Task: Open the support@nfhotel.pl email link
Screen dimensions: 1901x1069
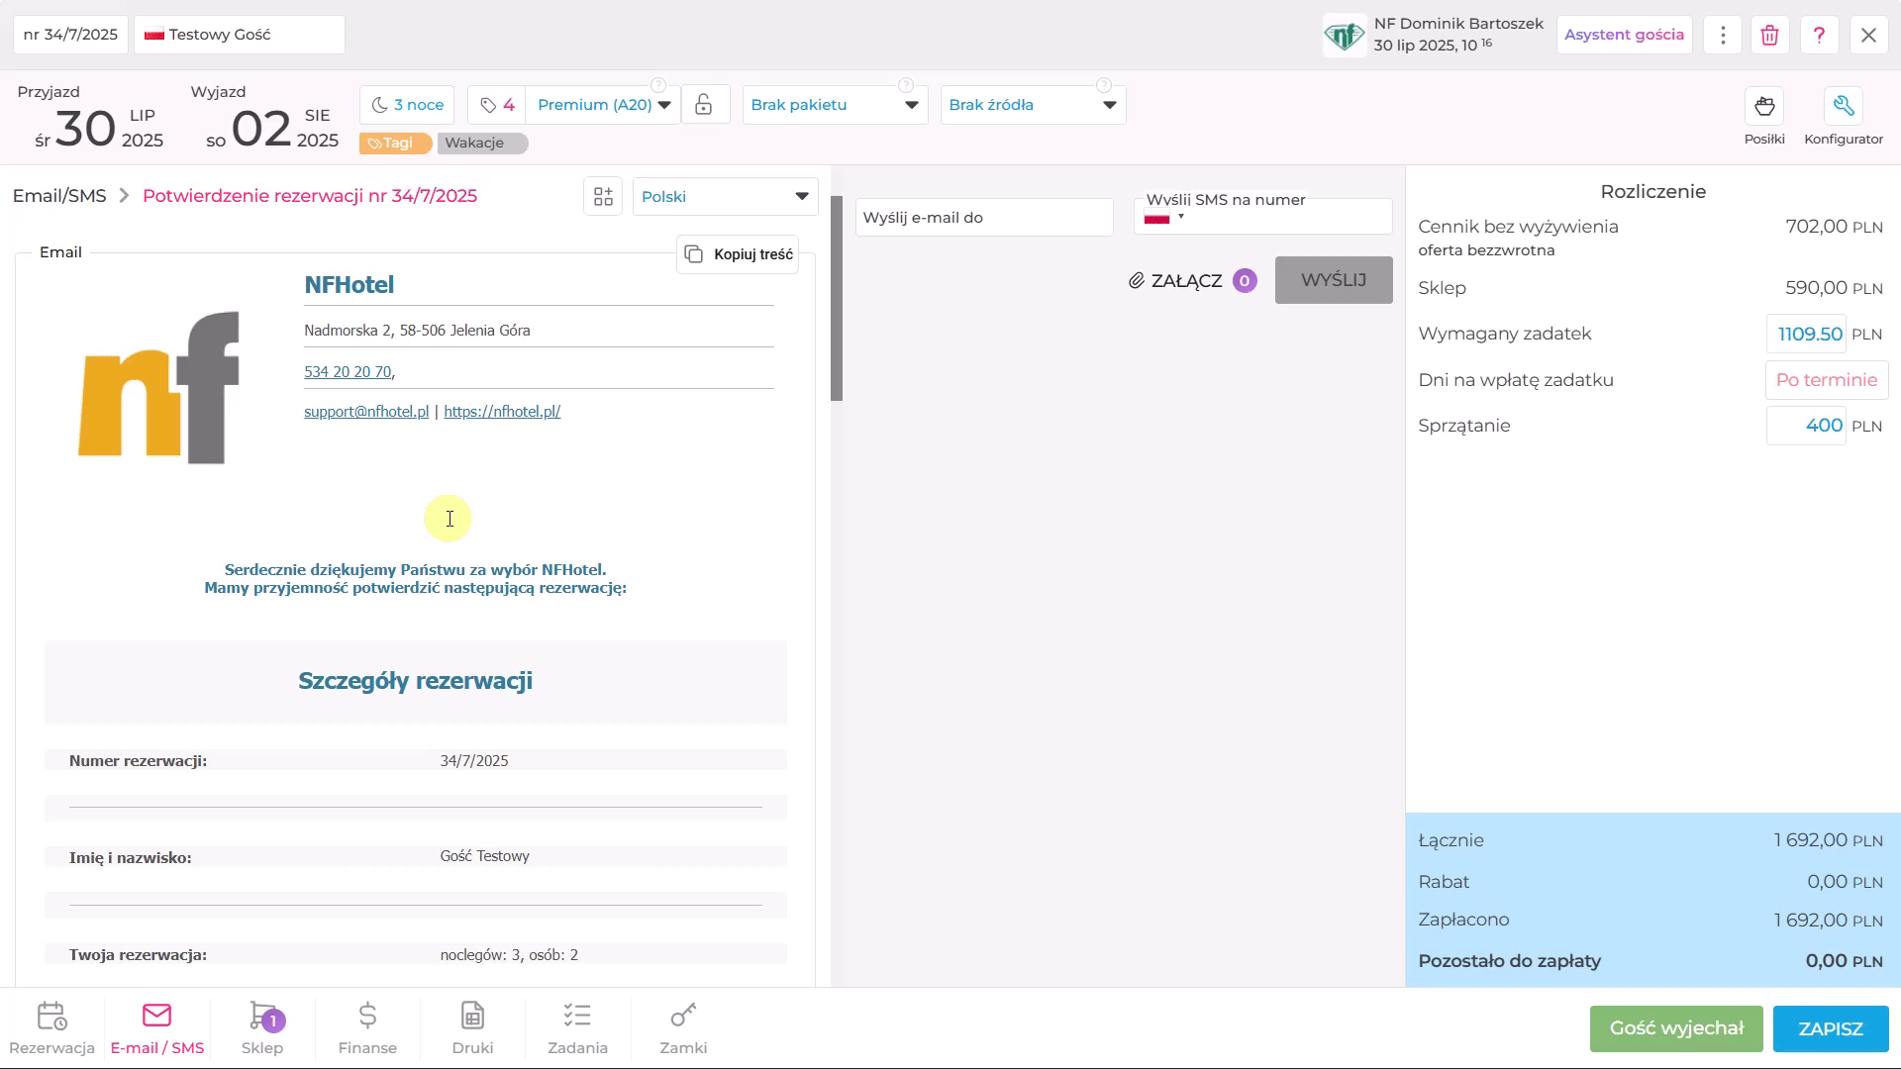Action: coord(366,412)
